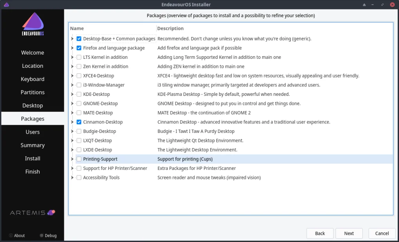Enable the Accessibility Tools checkbox
Viewport: 399px width, 242px height.
click(79, 178)
